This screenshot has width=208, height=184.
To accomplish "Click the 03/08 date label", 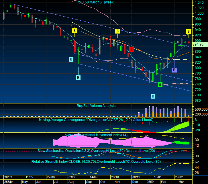I will pyautogui.click(x=72, y=177).
